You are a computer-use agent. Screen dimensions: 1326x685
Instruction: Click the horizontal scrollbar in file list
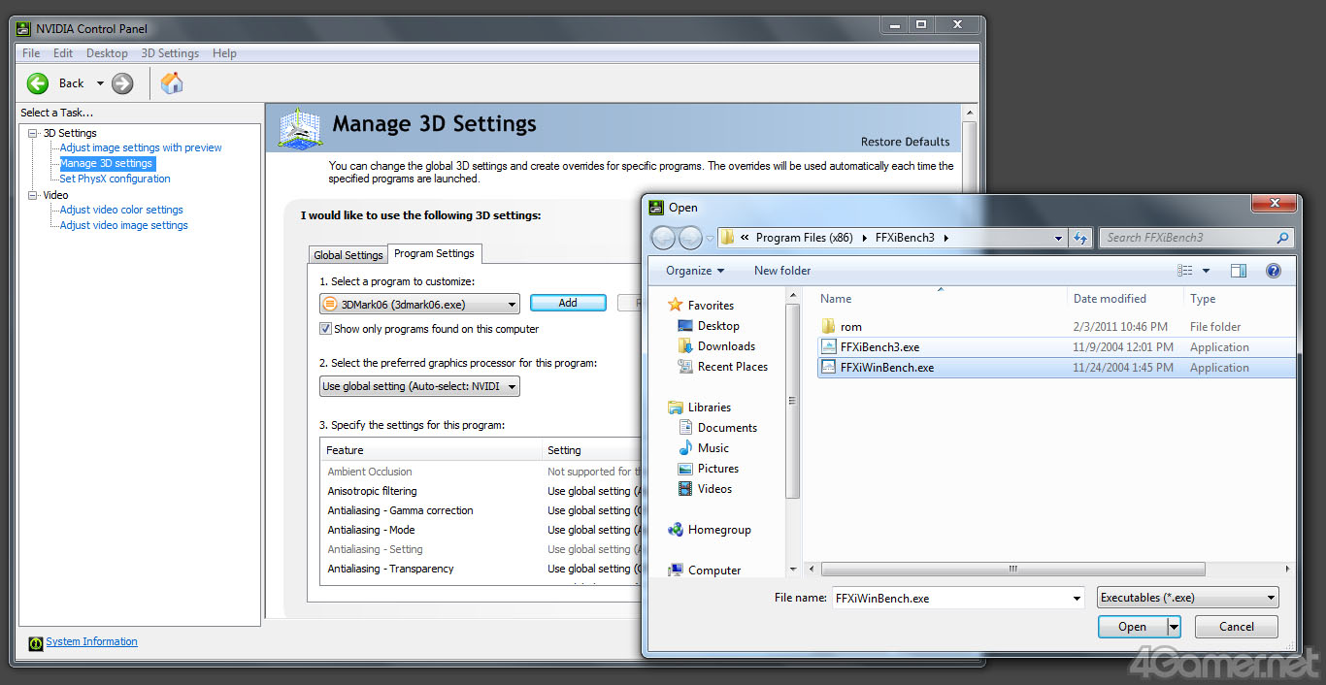point(1011,570)
